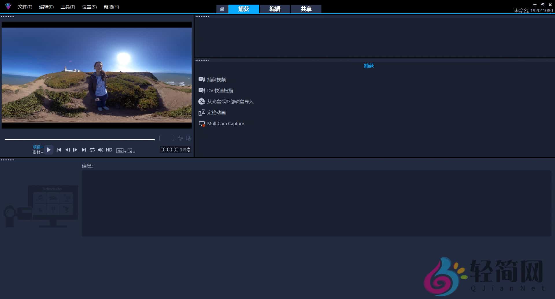This screenshot has width=555, height=299.
Task: Open the 定格动画 stop motion tool
Action: pos(202,112)
